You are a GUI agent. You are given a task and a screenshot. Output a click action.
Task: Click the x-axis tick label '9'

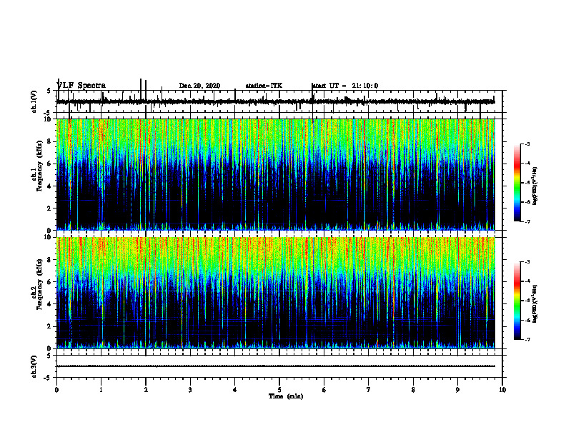click(457, 390)
